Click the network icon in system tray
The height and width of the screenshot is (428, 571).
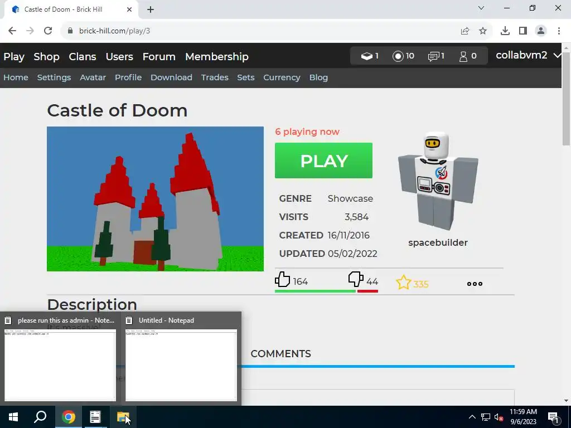(x=486, y=417)
